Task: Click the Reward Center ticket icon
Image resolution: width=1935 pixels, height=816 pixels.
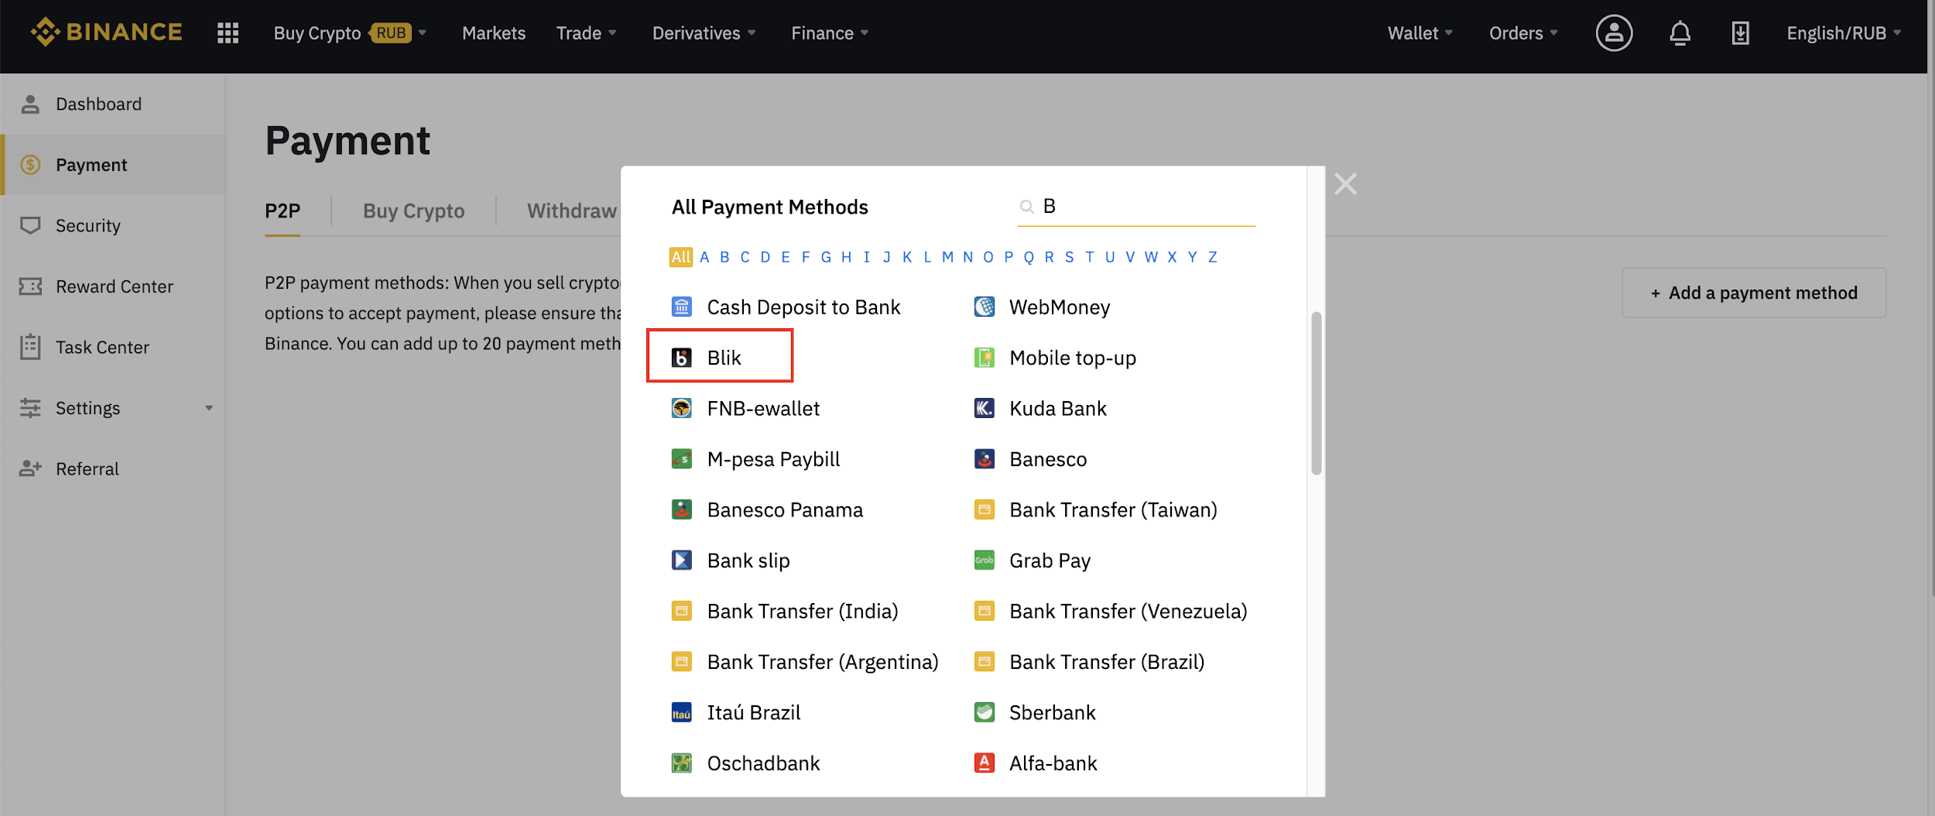Action: coord(30,286)
